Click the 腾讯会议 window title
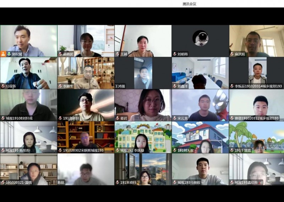The height and width of the screenshot is (202, 284). pyautogui.click(x=189, y=4)
